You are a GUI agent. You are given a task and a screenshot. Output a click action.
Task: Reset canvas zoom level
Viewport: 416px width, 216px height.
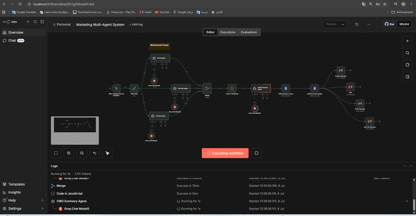pyautogui.click(x=94, y=153)
